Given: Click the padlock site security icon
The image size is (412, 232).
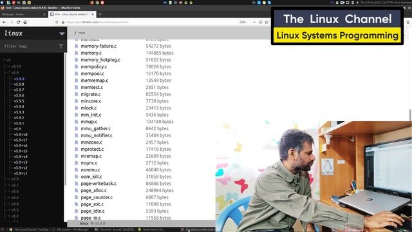Looking at the screenshot, I should [x=63, y=23].
